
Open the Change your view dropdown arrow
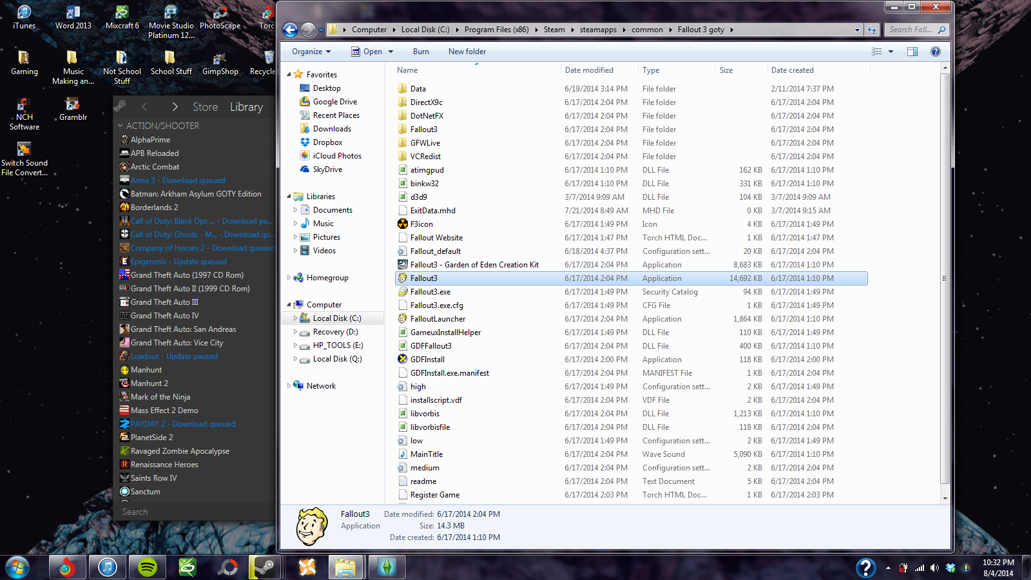click(x=891, y=52)
